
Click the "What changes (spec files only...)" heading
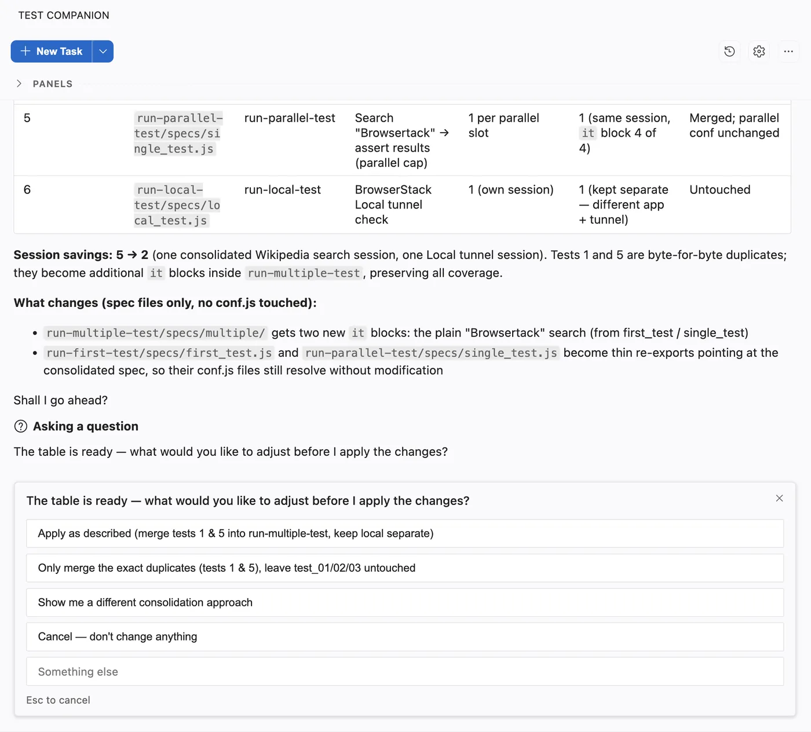tap(165, 303)
